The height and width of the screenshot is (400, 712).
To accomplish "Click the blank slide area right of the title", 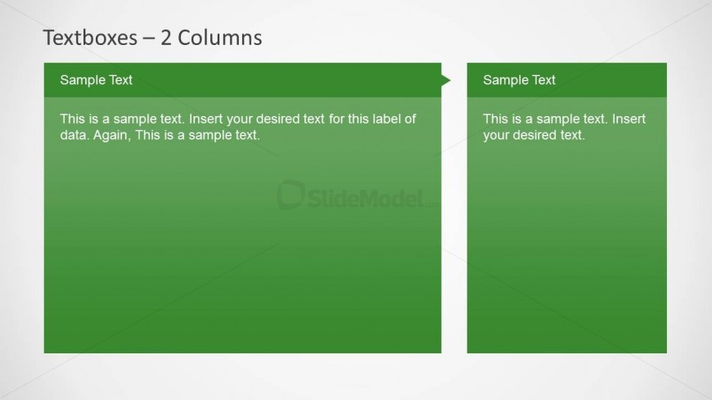I will click(491, 38).
